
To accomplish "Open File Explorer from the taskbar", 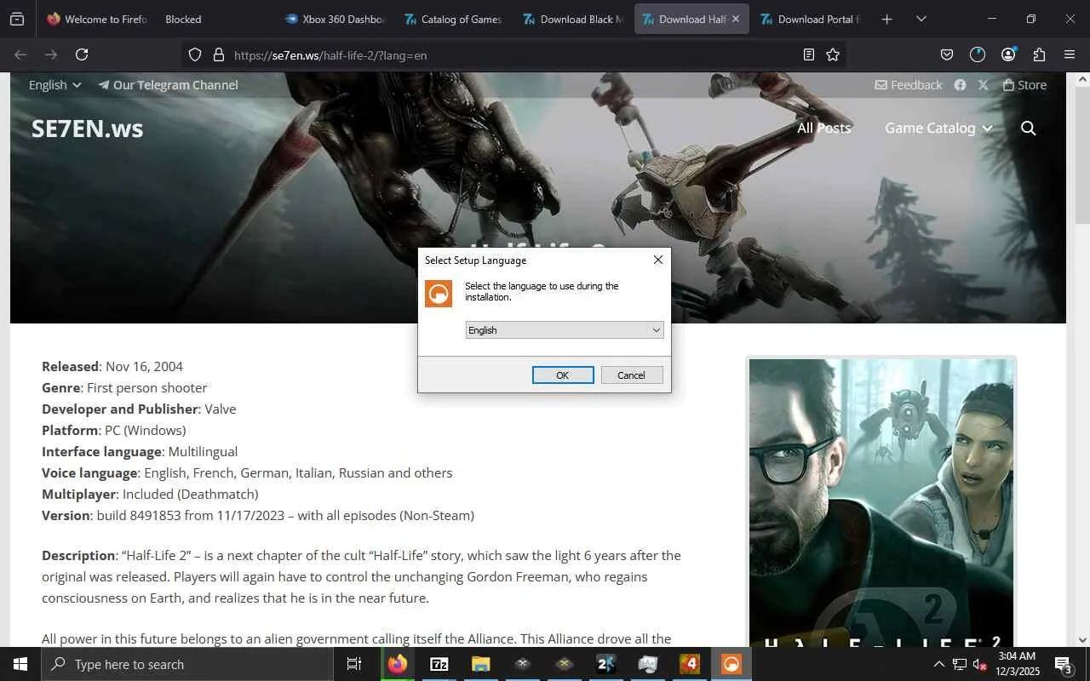I will click(x=481, y=664).
